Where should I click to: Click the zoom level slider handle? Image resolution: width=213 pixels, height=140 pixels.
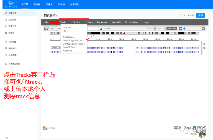[x=184, y=29]
